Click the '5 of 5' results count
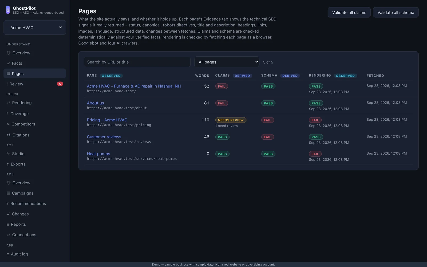Screen dimensions: 427x267 (x=268, y=62)
